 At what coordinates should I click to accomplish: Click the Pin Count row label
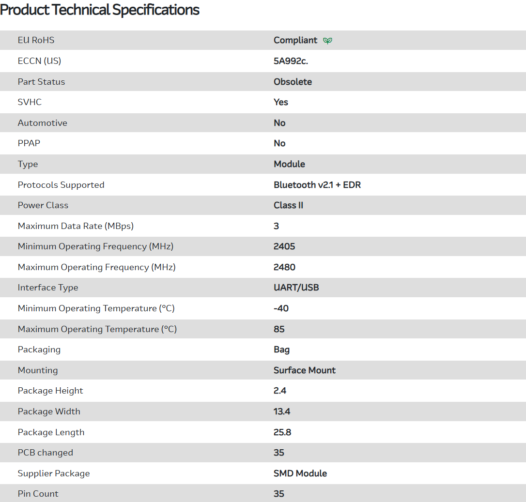tap(38, 494)
